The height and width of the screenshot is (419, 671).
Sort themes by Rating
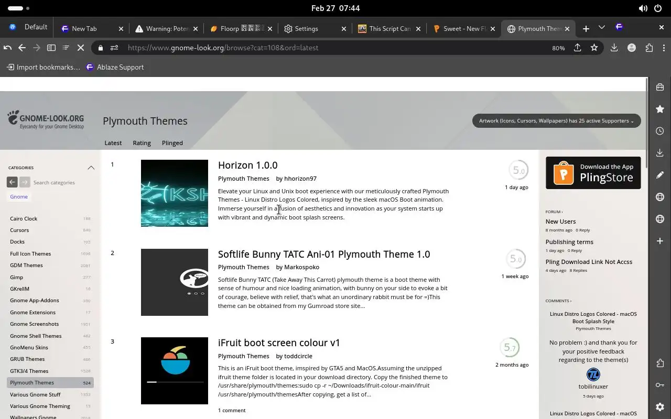(142, 142)
